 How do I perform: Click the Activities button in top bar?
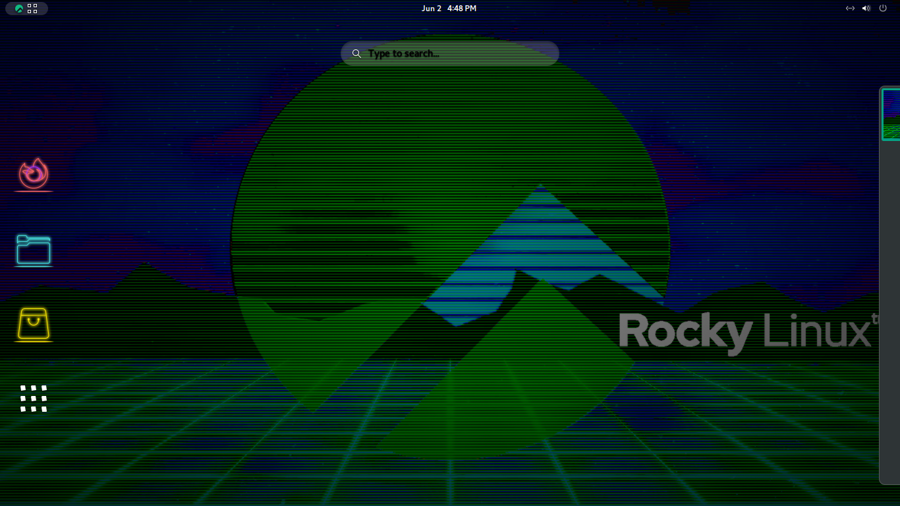point(26,9)
